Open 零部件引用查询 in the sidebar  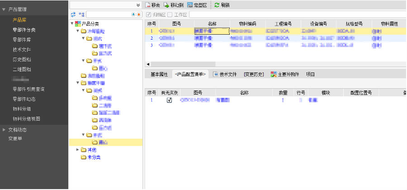pos(28,89)
